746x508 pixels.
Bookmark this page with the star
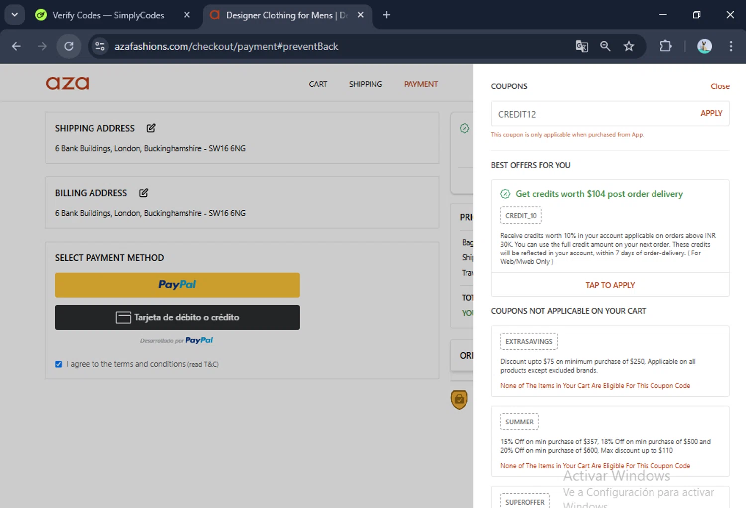pos(629,46)
